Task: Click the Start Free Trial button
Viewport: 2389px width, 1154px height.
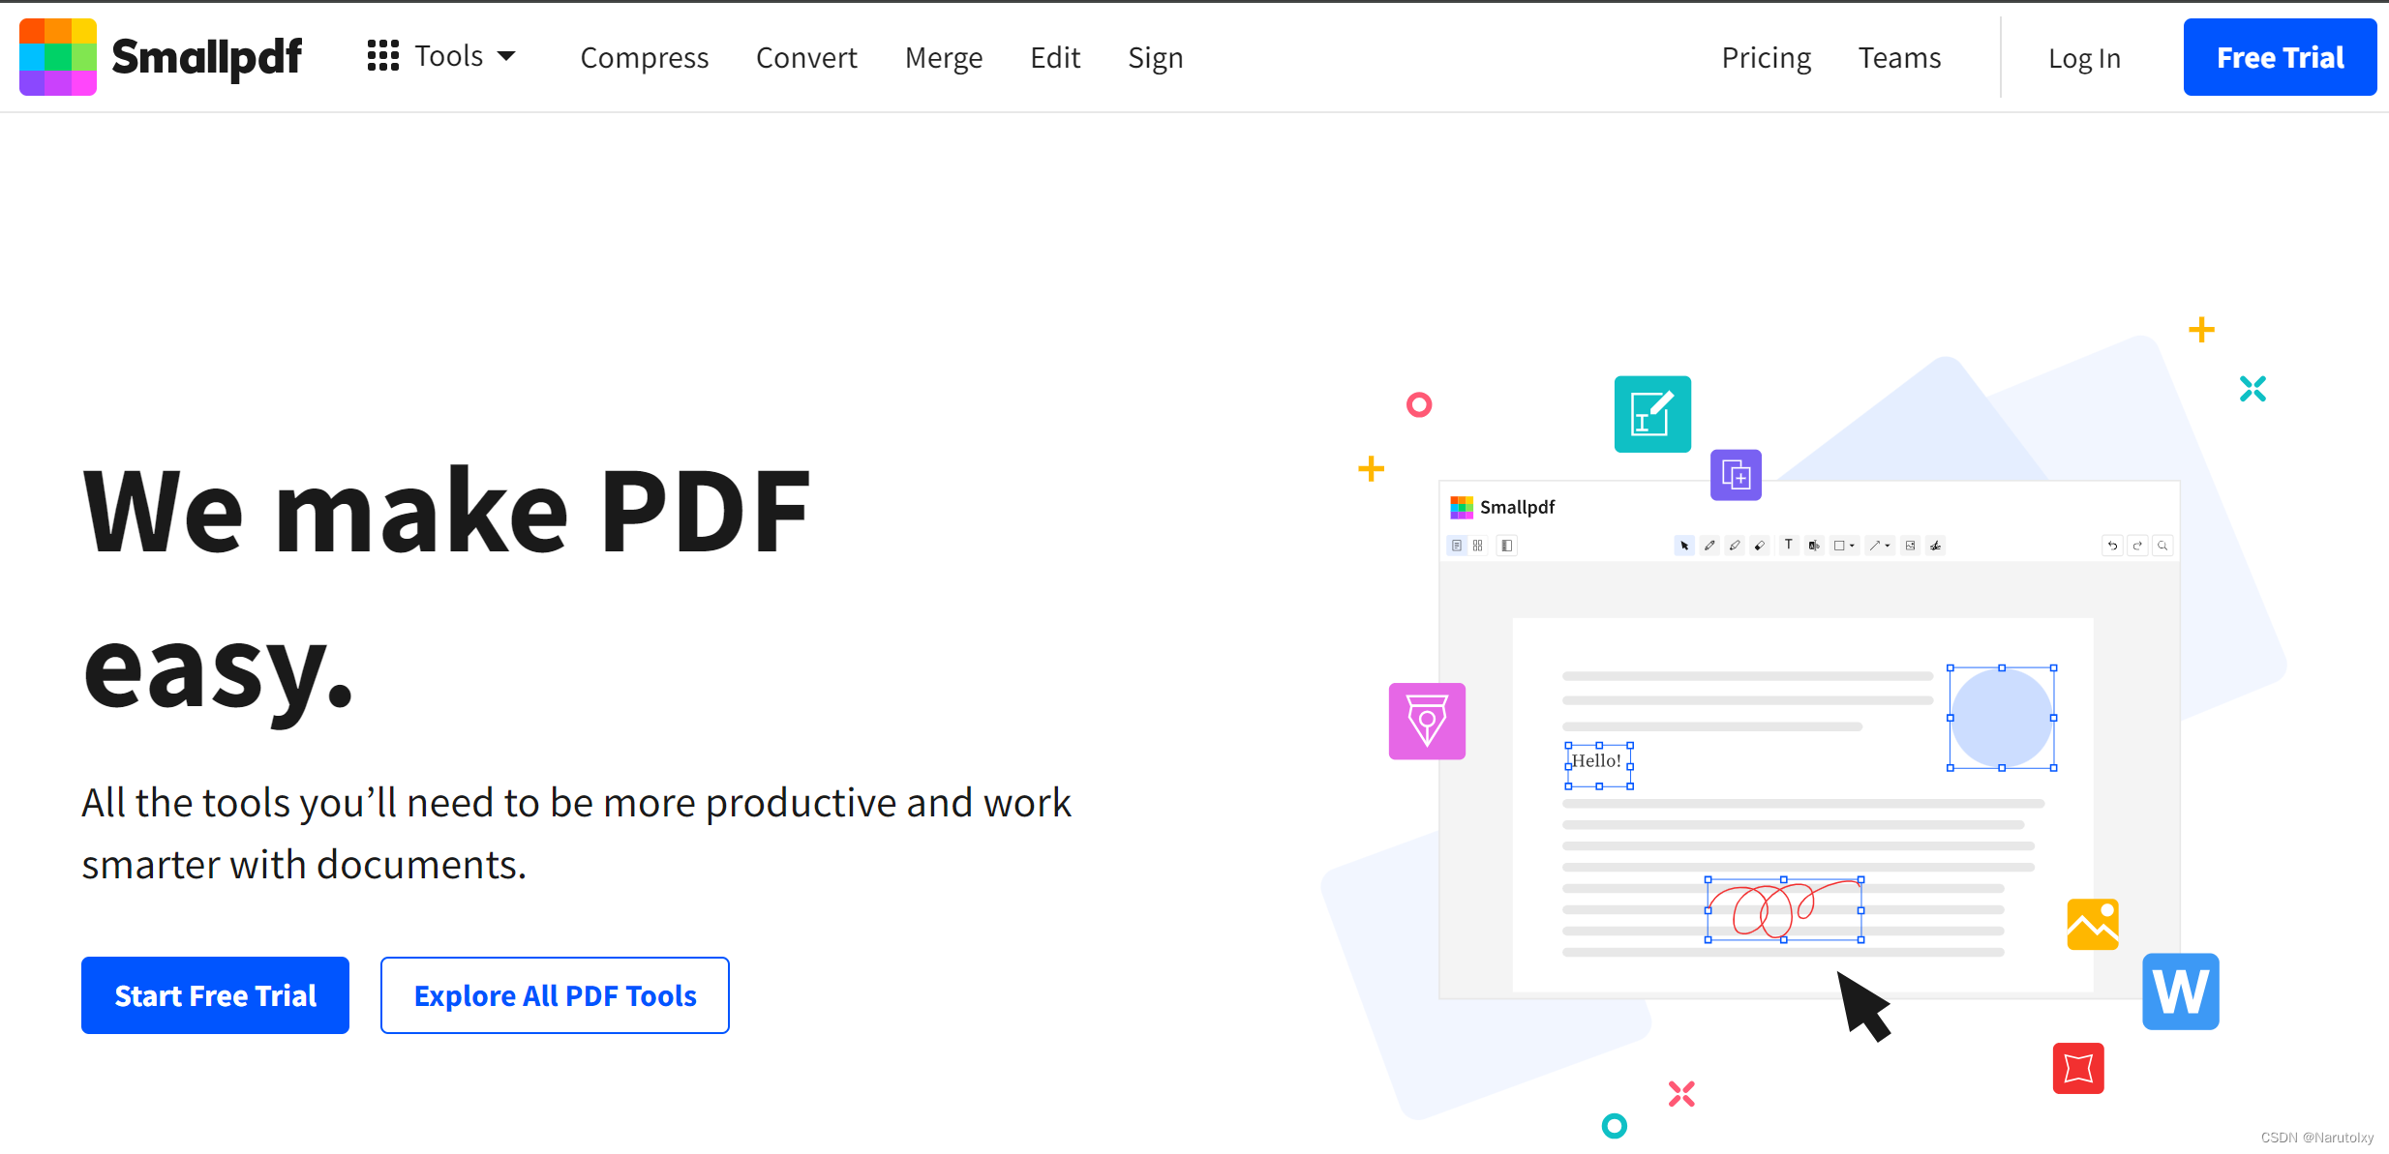Action: click(215, 995)
